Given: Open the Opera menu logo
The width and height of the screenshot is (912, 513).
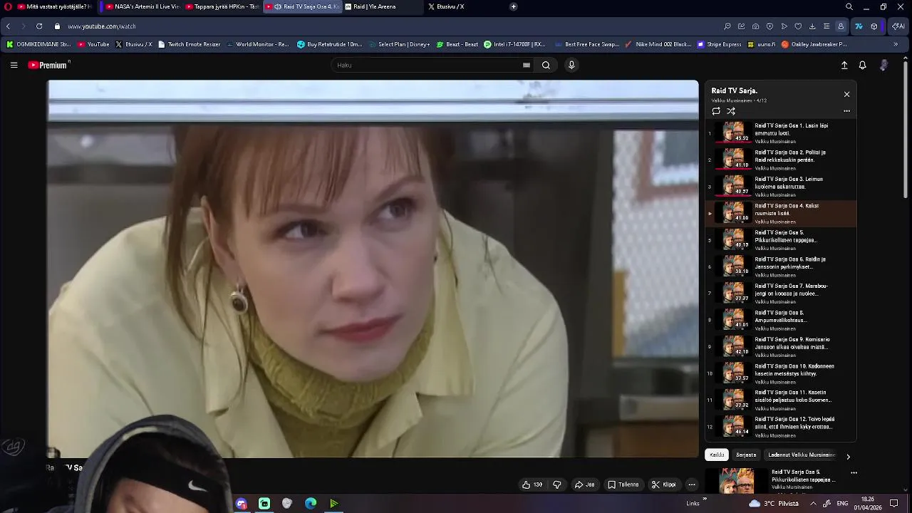Looking at the screenshot, I should tap(8, 6).
